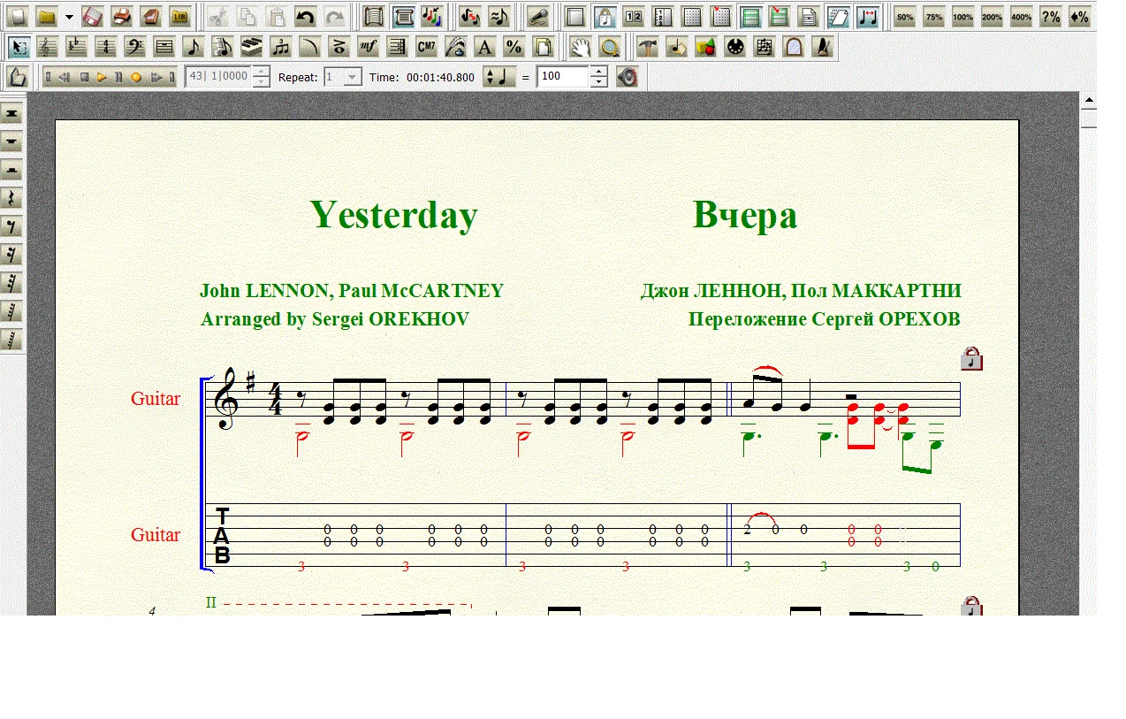Pause playback
Viewport: 1126px width, 719px height.
pos(118,78)
